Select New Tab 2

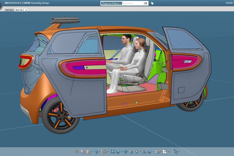click(x=20, y=10)
